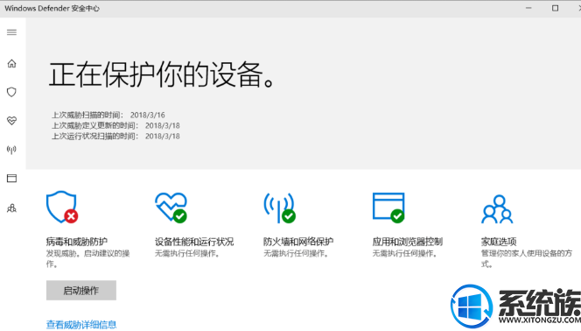This screenshot has width=581, height=331.
Task: Open the 防火墙和网络保护 title
Action: pos(298,242)
